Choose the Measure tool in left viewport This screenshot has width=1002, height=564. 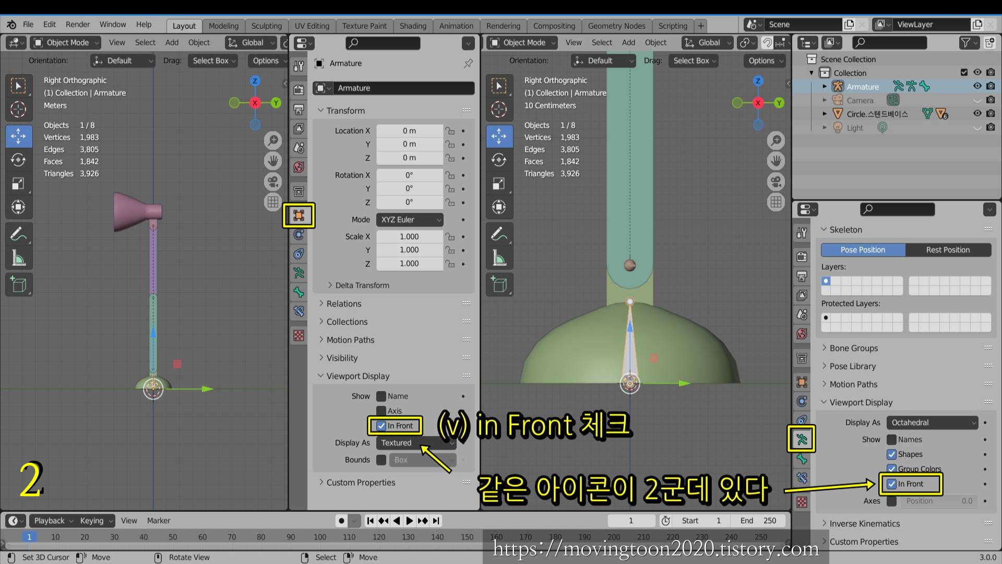(x=18, y=258)
